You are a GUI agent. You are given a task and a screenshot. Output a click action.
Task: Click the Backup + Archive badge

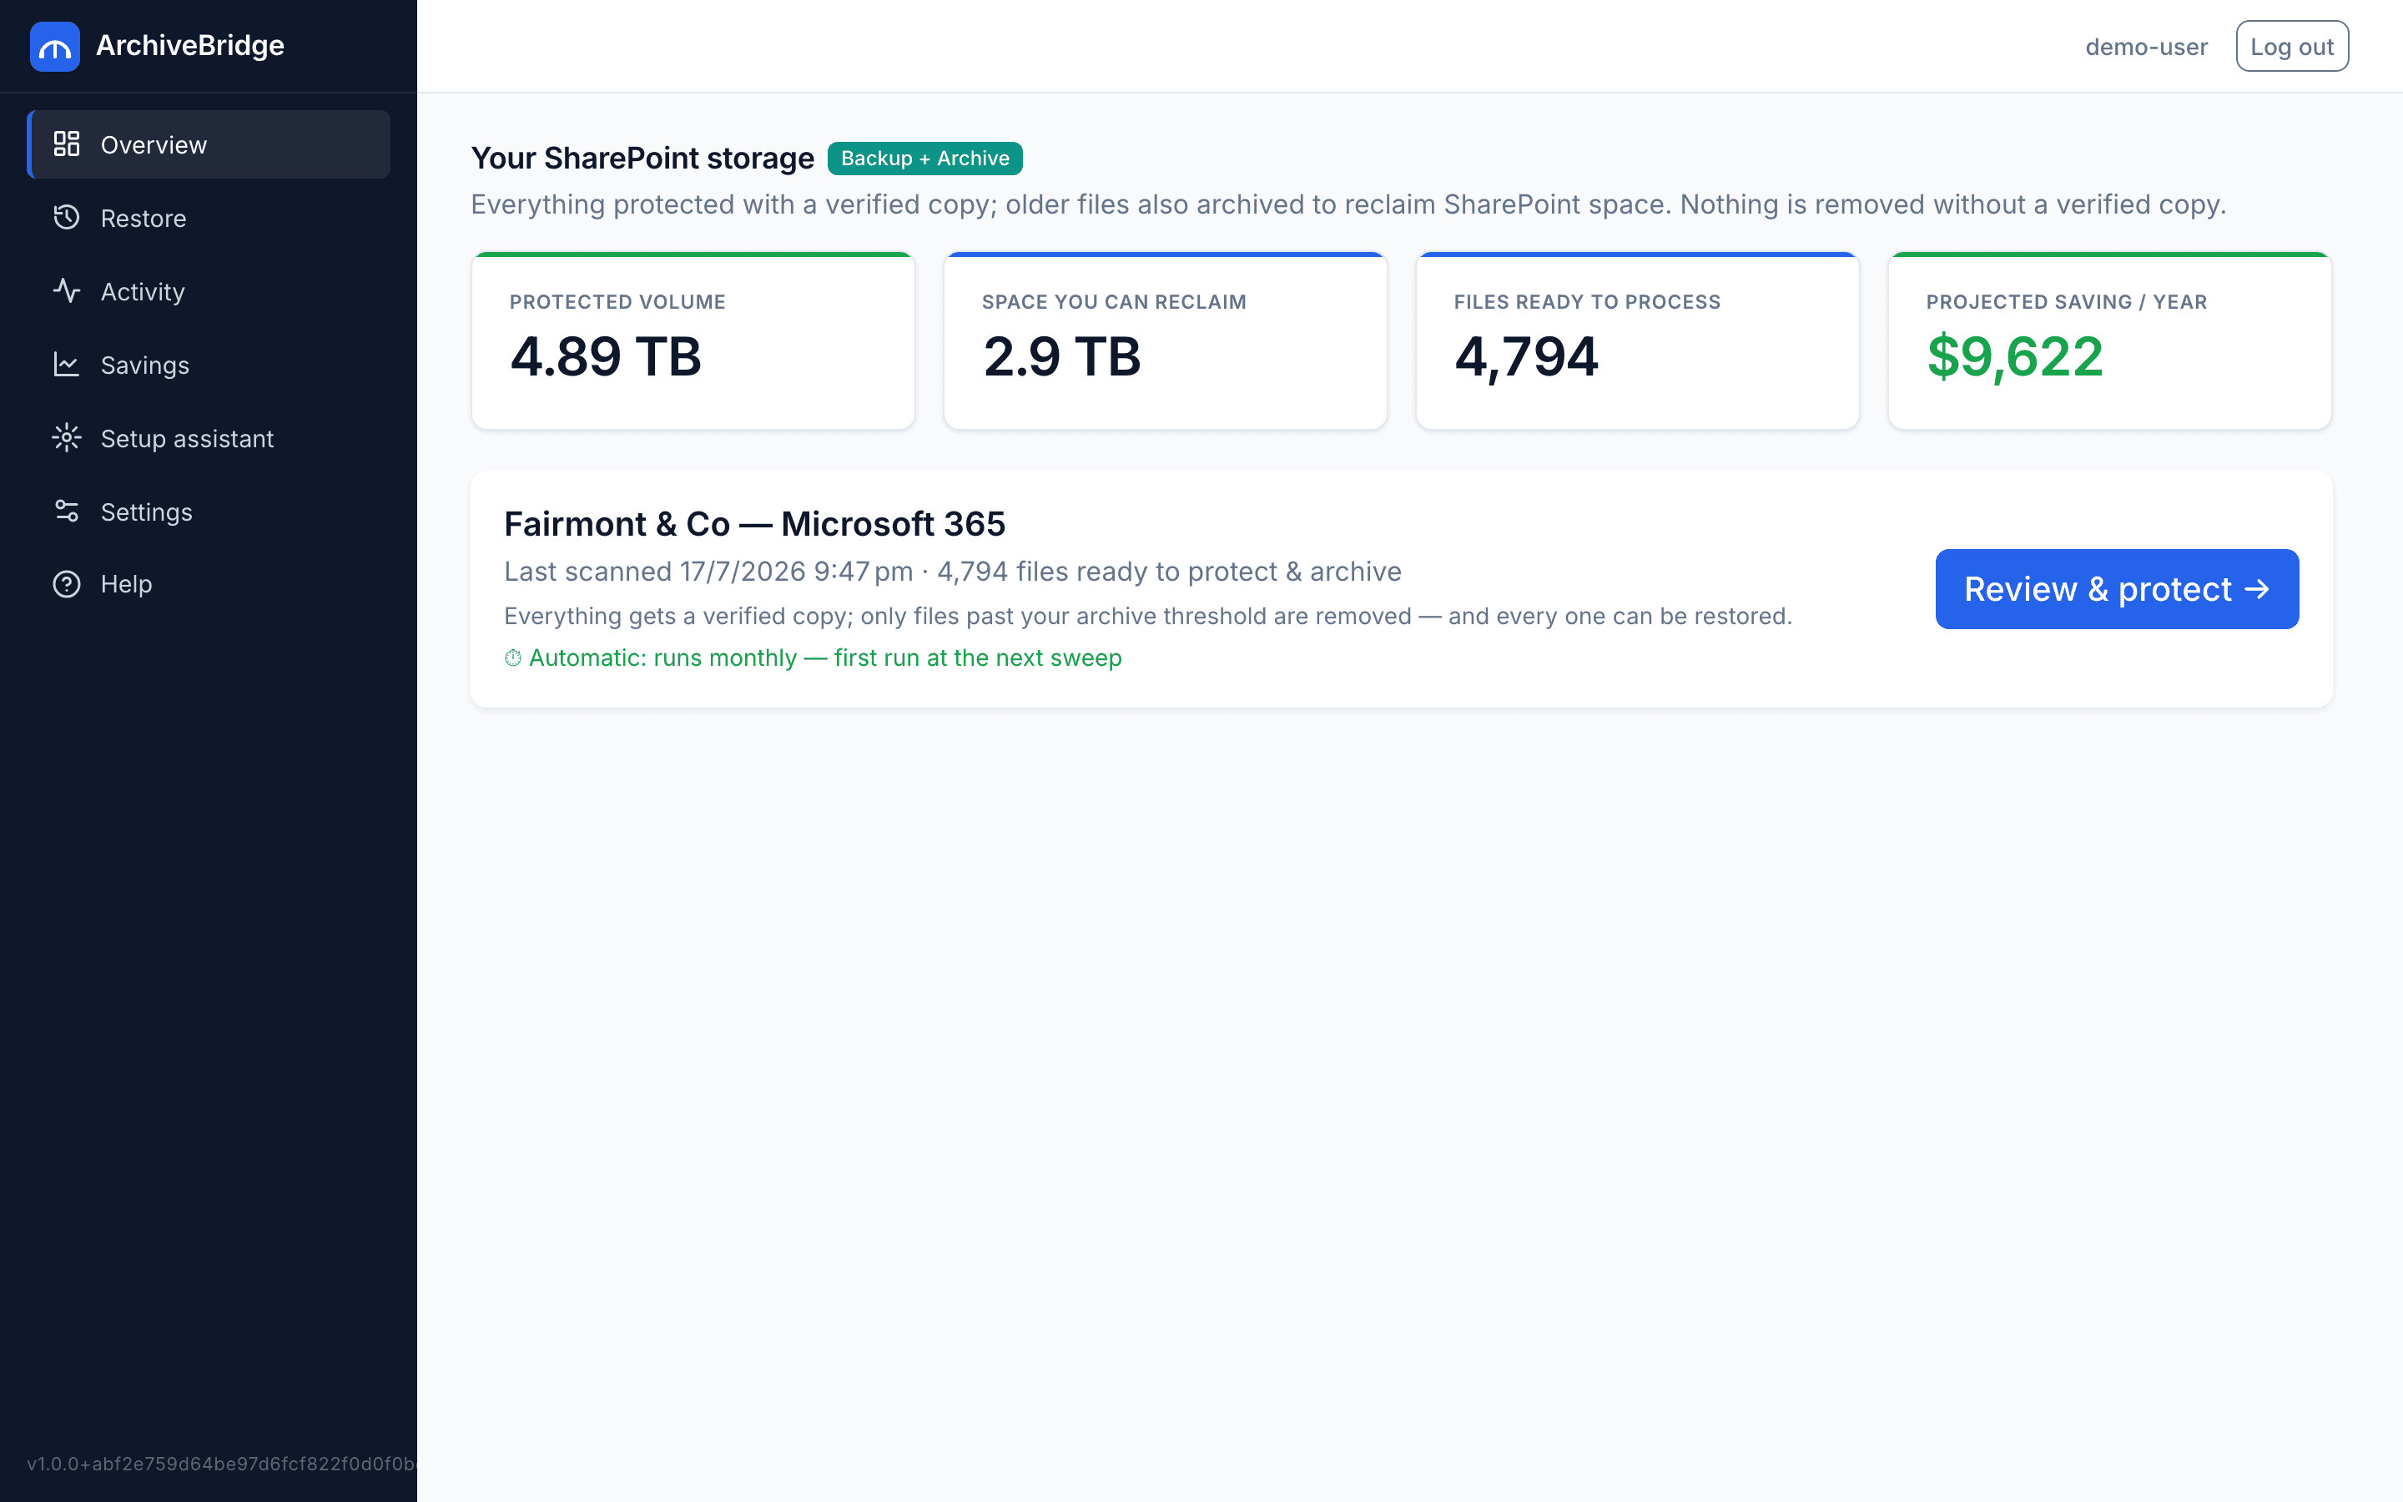(924, 158)
